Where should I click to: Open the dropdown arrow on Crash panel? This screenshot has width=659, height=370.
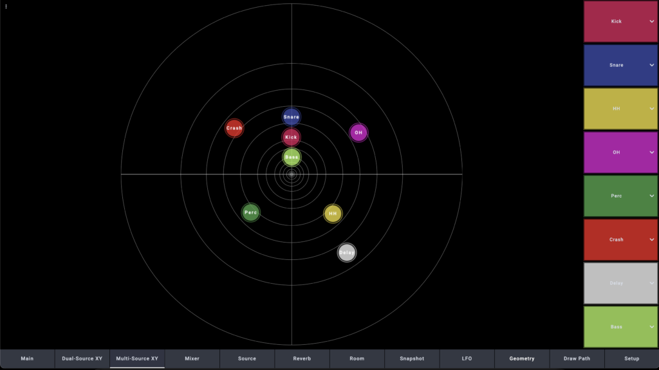(651, 239)
